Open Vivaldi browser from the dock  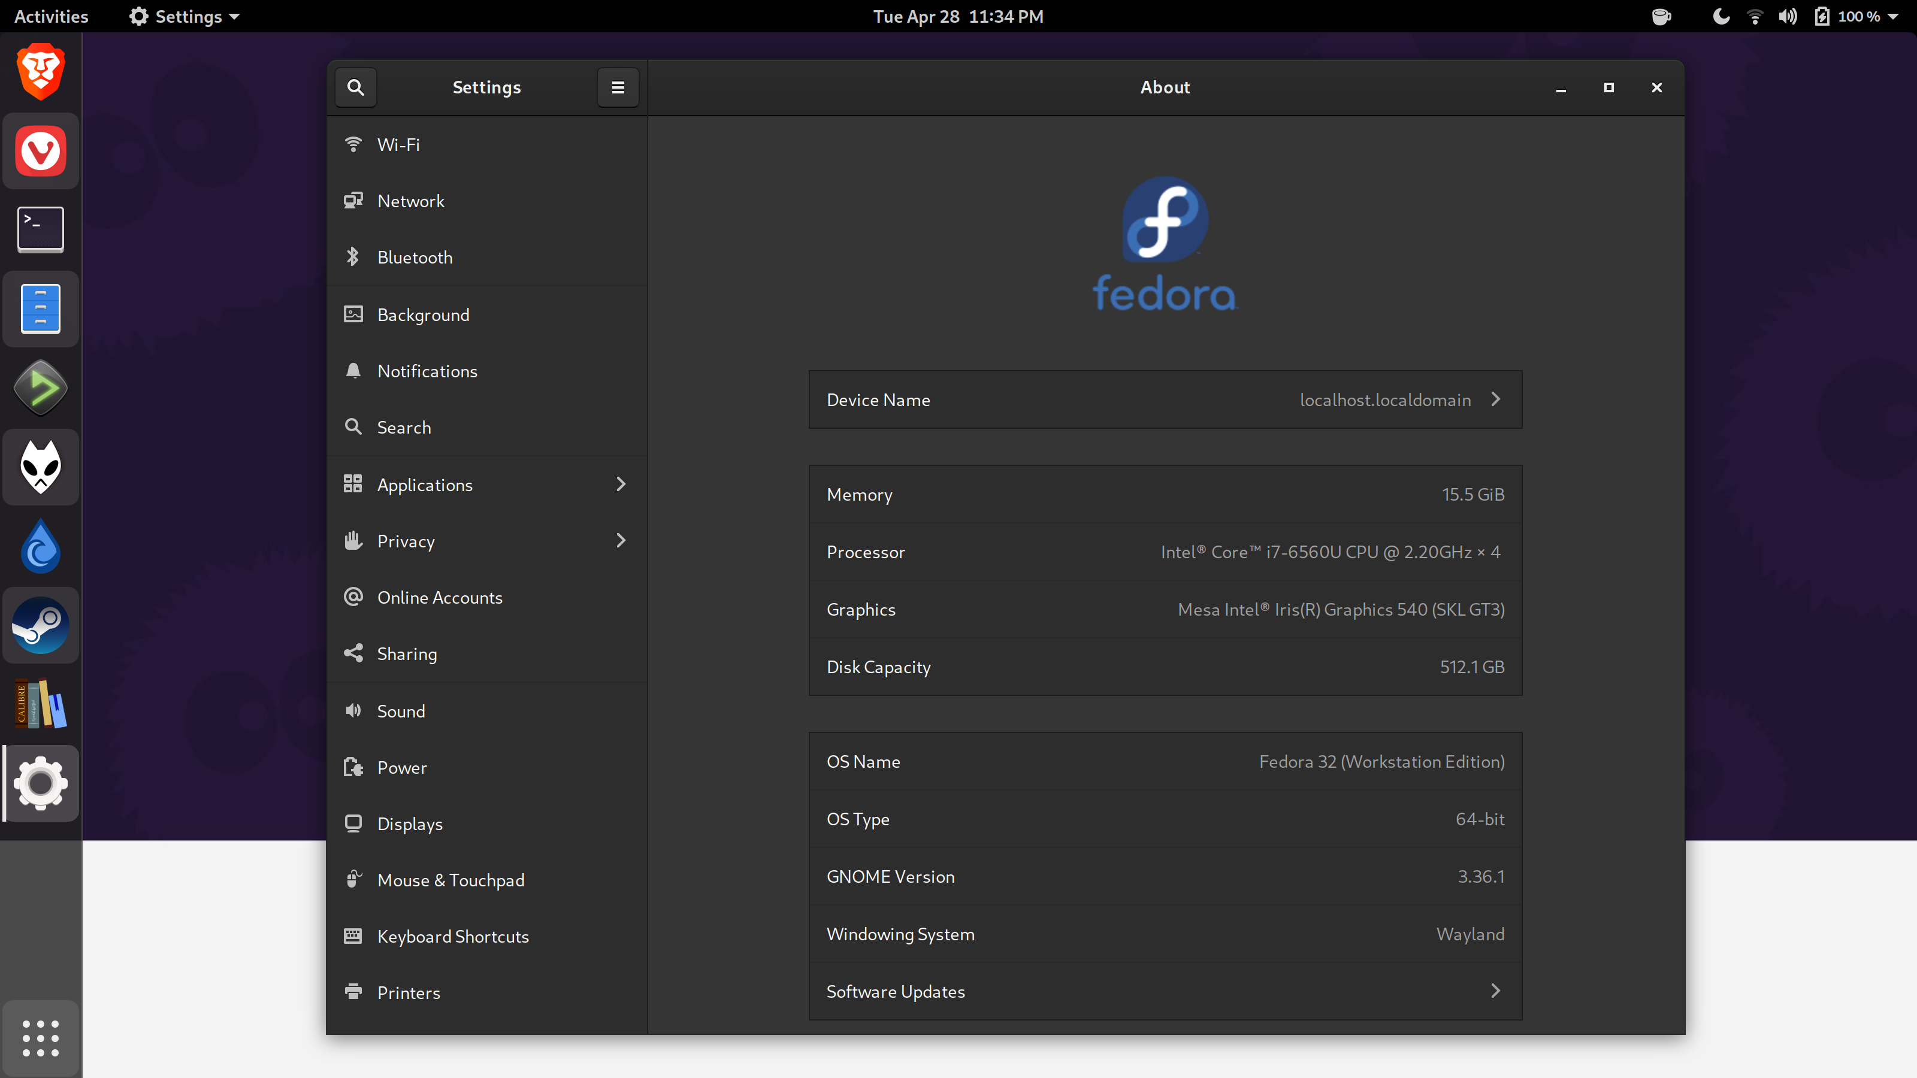[x=41, y=151]
